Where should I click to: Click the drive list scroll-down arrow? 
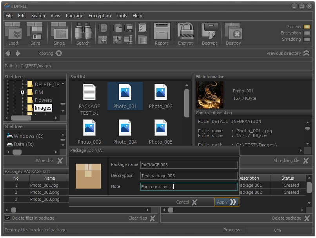pos(63,145)
